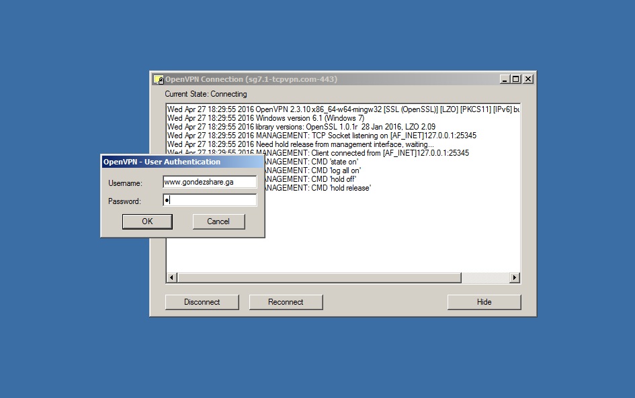Image resolution: width=635 pixels, height=398 pixels.
Task: Click log line ending CMD 'log all on'
Action: click(x=312, y=170)
